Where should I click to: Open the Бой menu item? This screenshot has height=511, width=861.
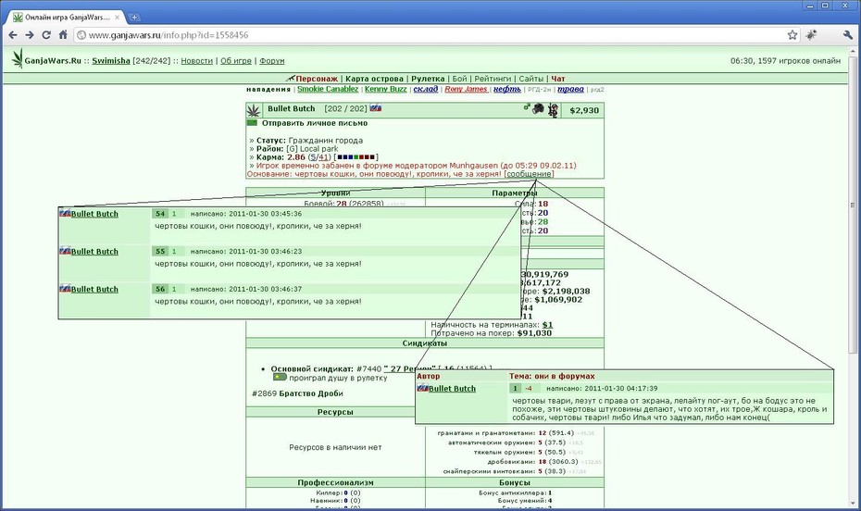[x=459, y=79]
